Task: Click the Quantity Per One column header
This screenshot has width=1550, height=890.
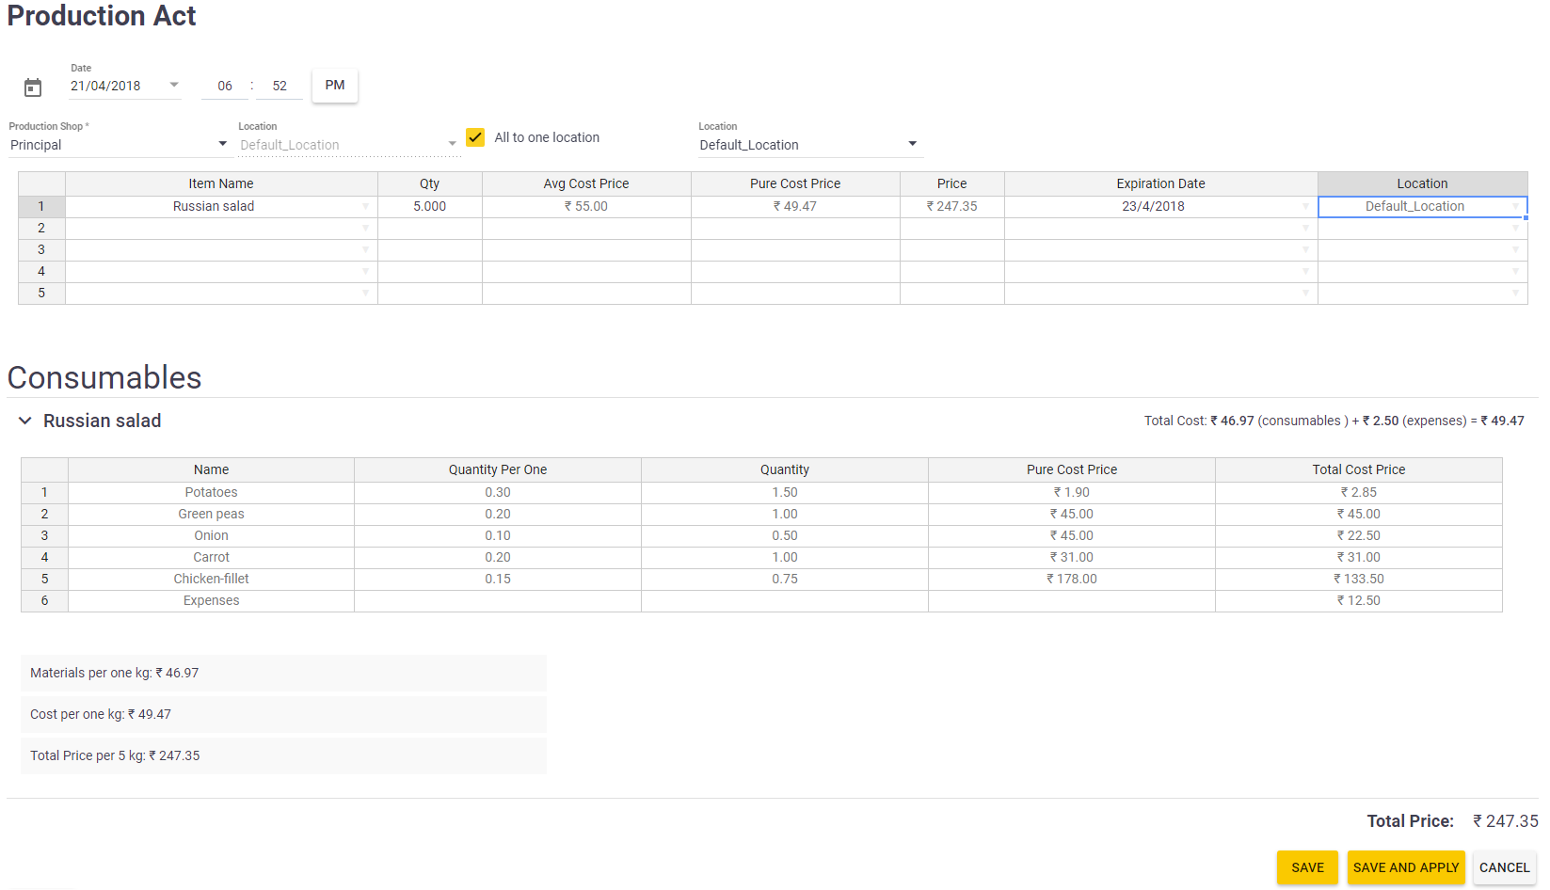Action: click(498, 469)
